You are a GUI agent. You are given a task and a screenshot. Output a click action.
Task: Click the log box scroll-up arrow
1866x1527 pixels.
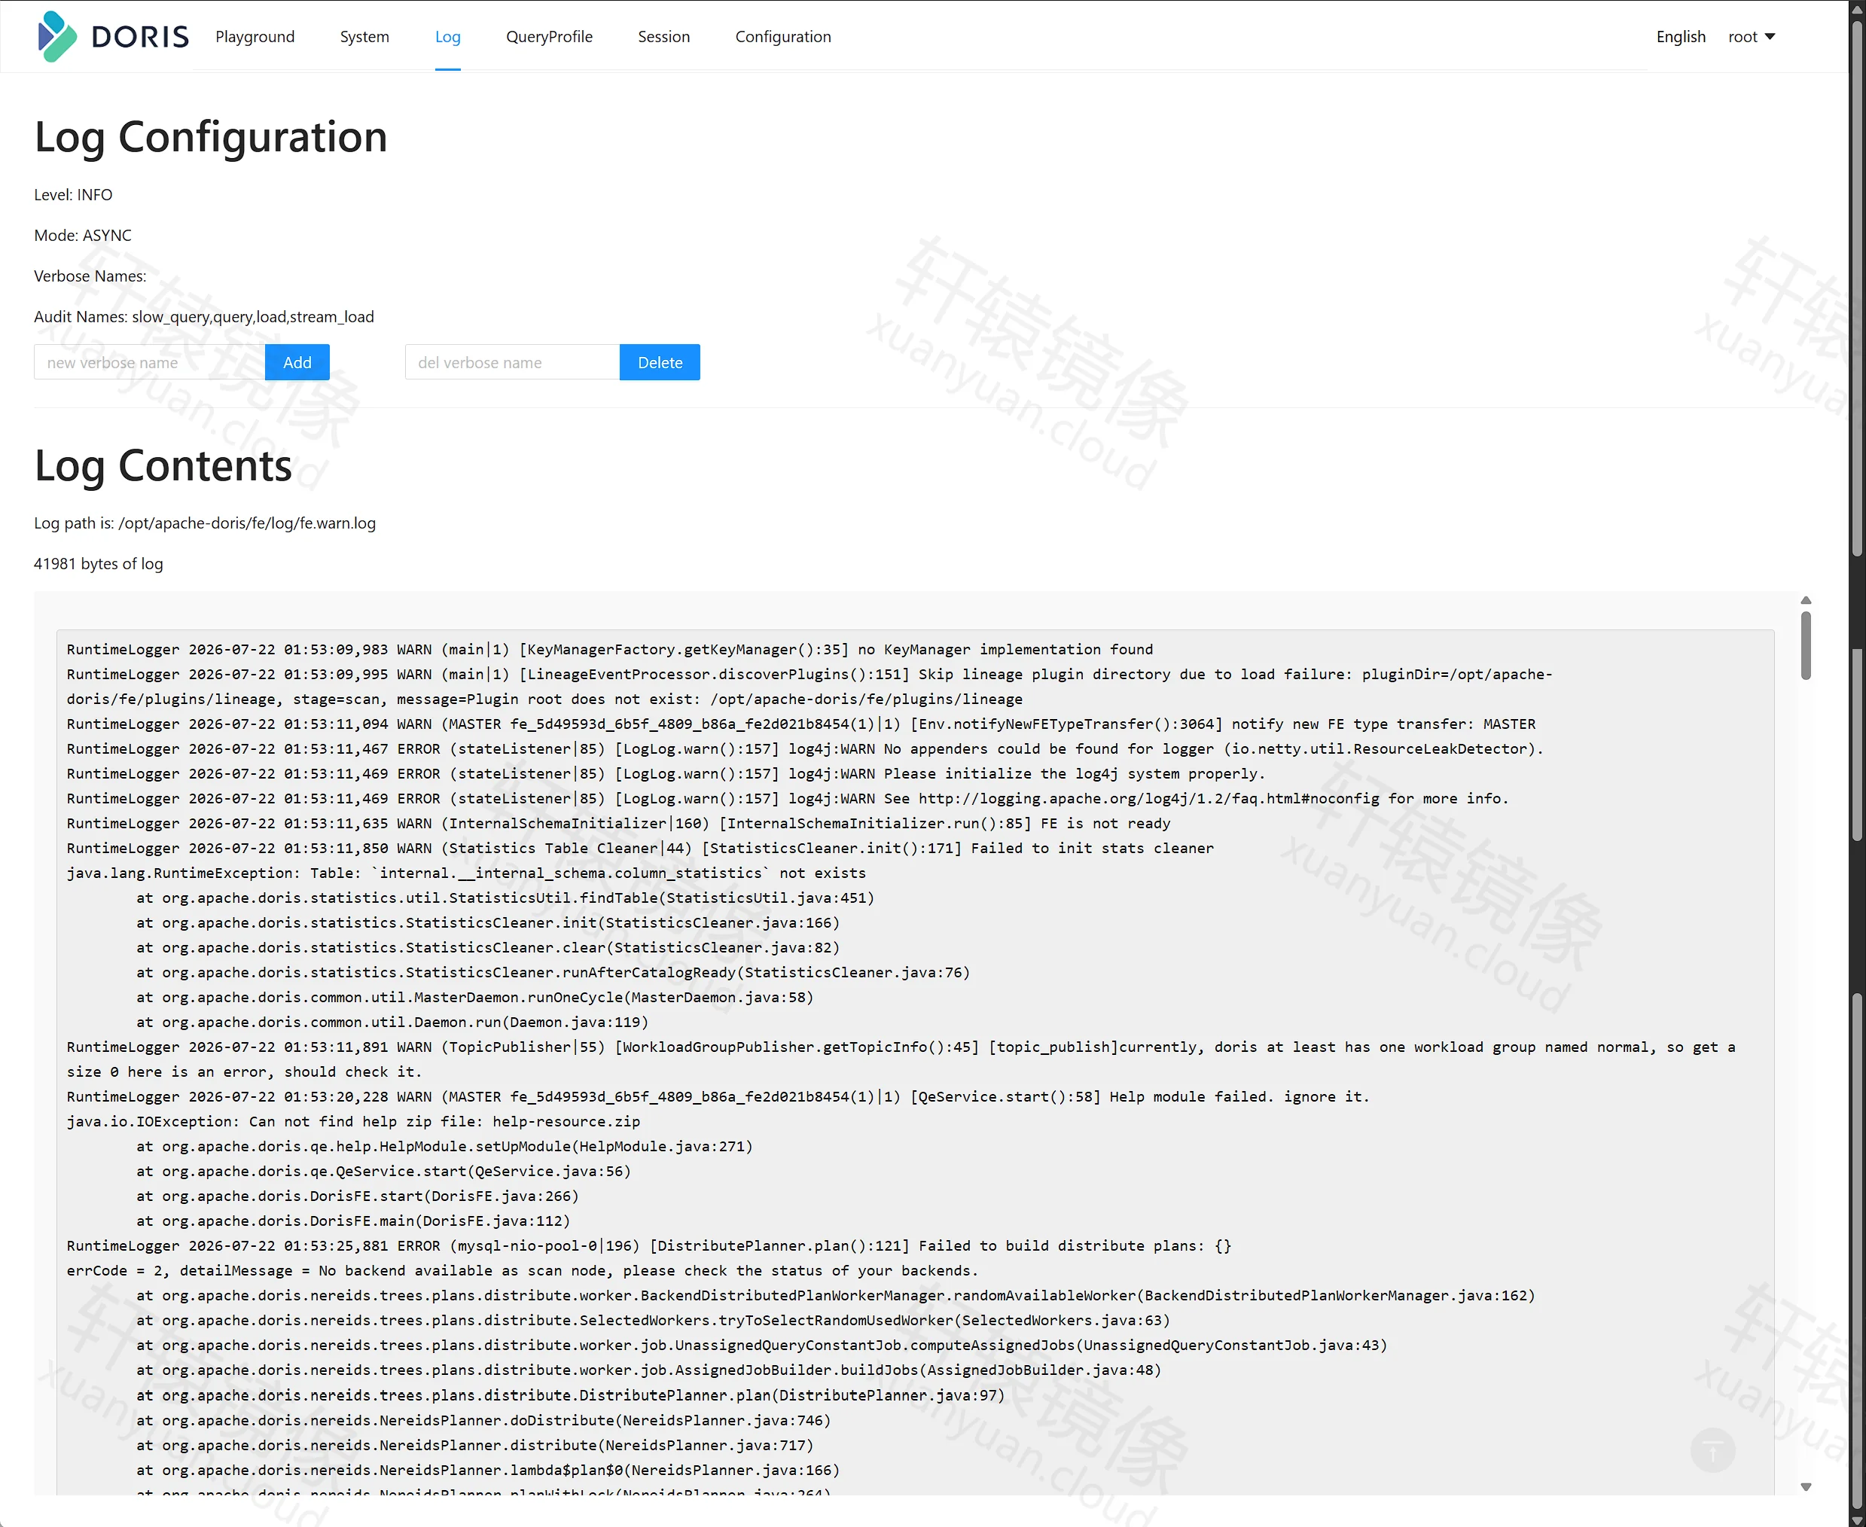(1805, 601)
